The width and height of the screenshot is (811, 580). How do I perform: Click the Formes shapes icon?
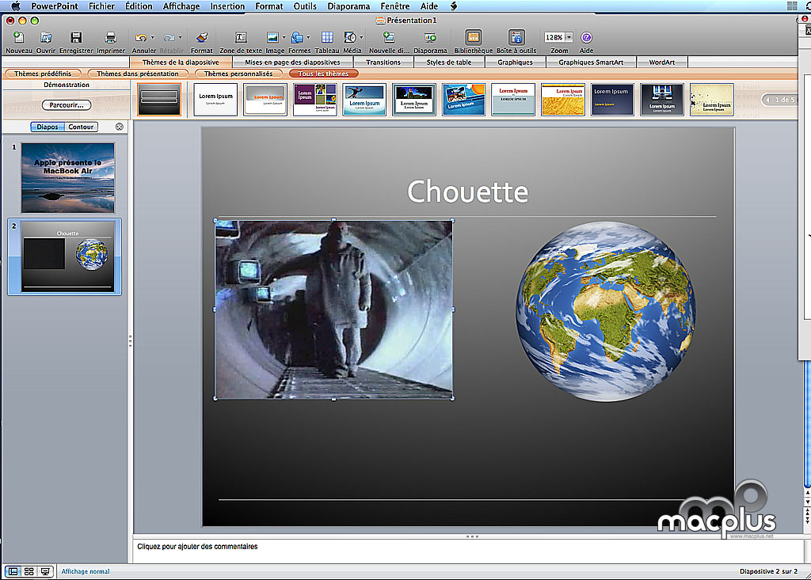click(x=297, y=37)
